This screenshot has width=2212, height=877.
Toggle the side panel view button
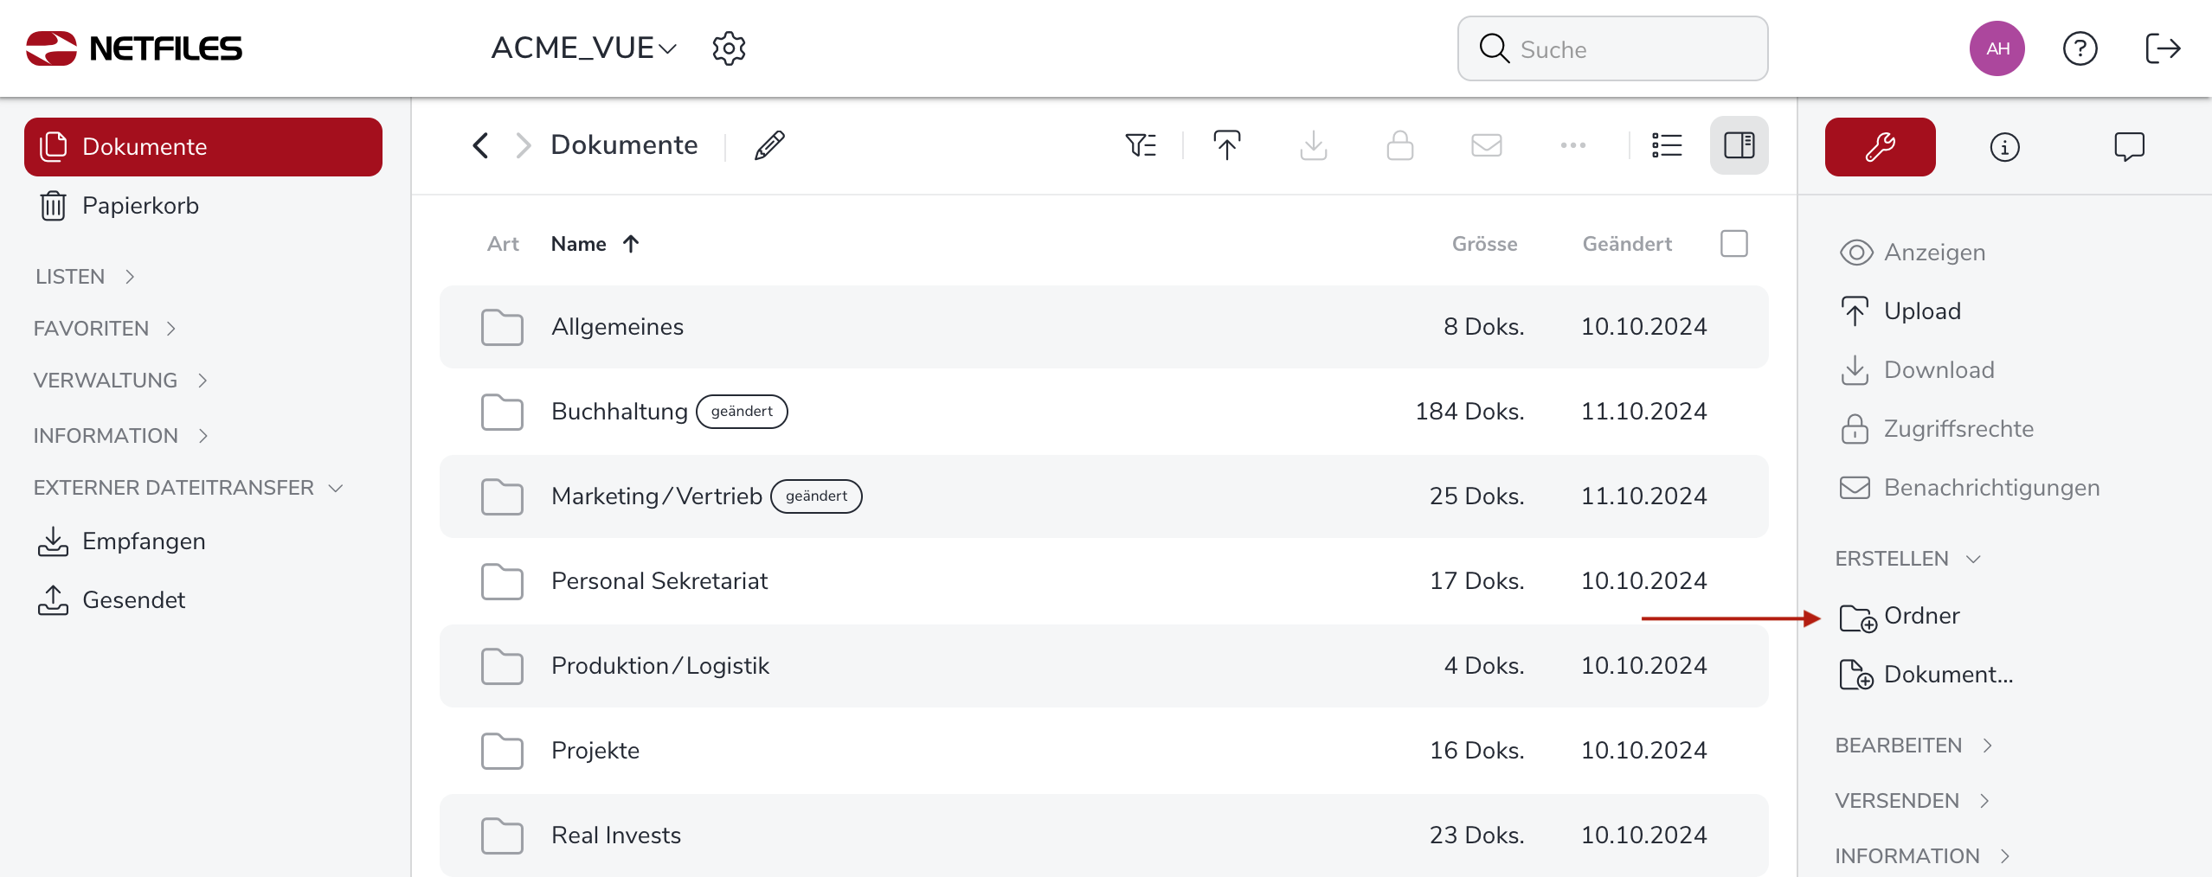[1739, 145]
